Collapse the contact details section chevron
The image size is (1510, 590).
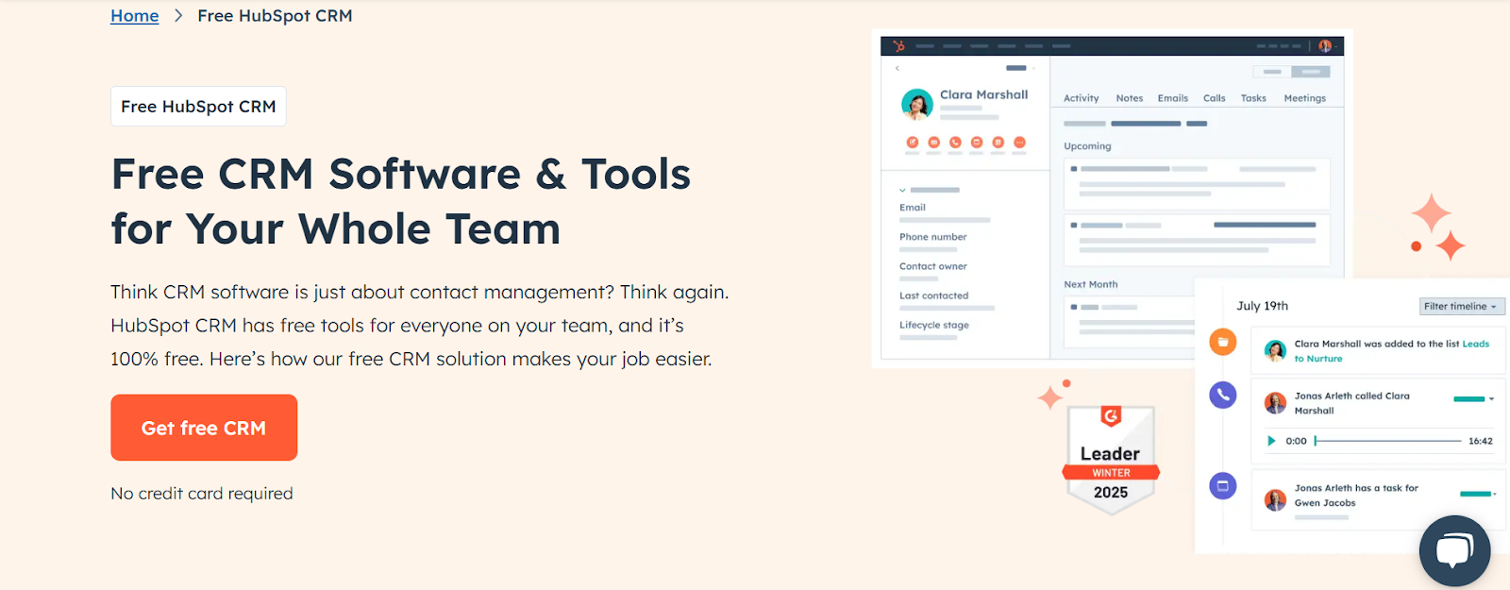[902, 191]
